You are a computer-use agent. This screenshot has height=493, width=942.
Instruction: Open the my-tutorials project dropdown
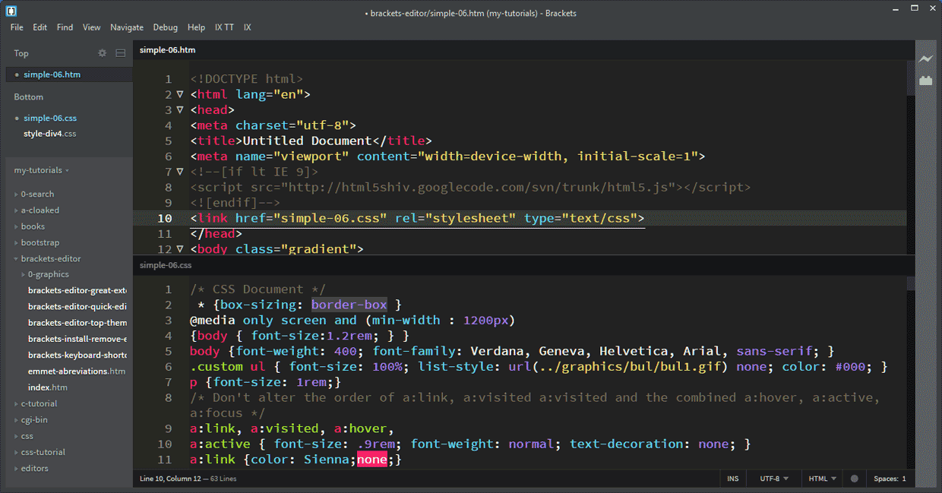click(41, 170)
